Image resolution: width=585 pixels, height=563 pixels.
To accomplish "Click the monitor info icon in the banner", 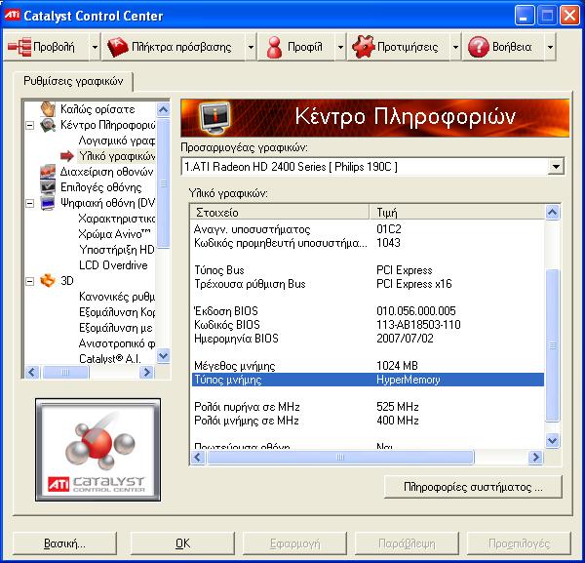I will [x=214, y=117].
